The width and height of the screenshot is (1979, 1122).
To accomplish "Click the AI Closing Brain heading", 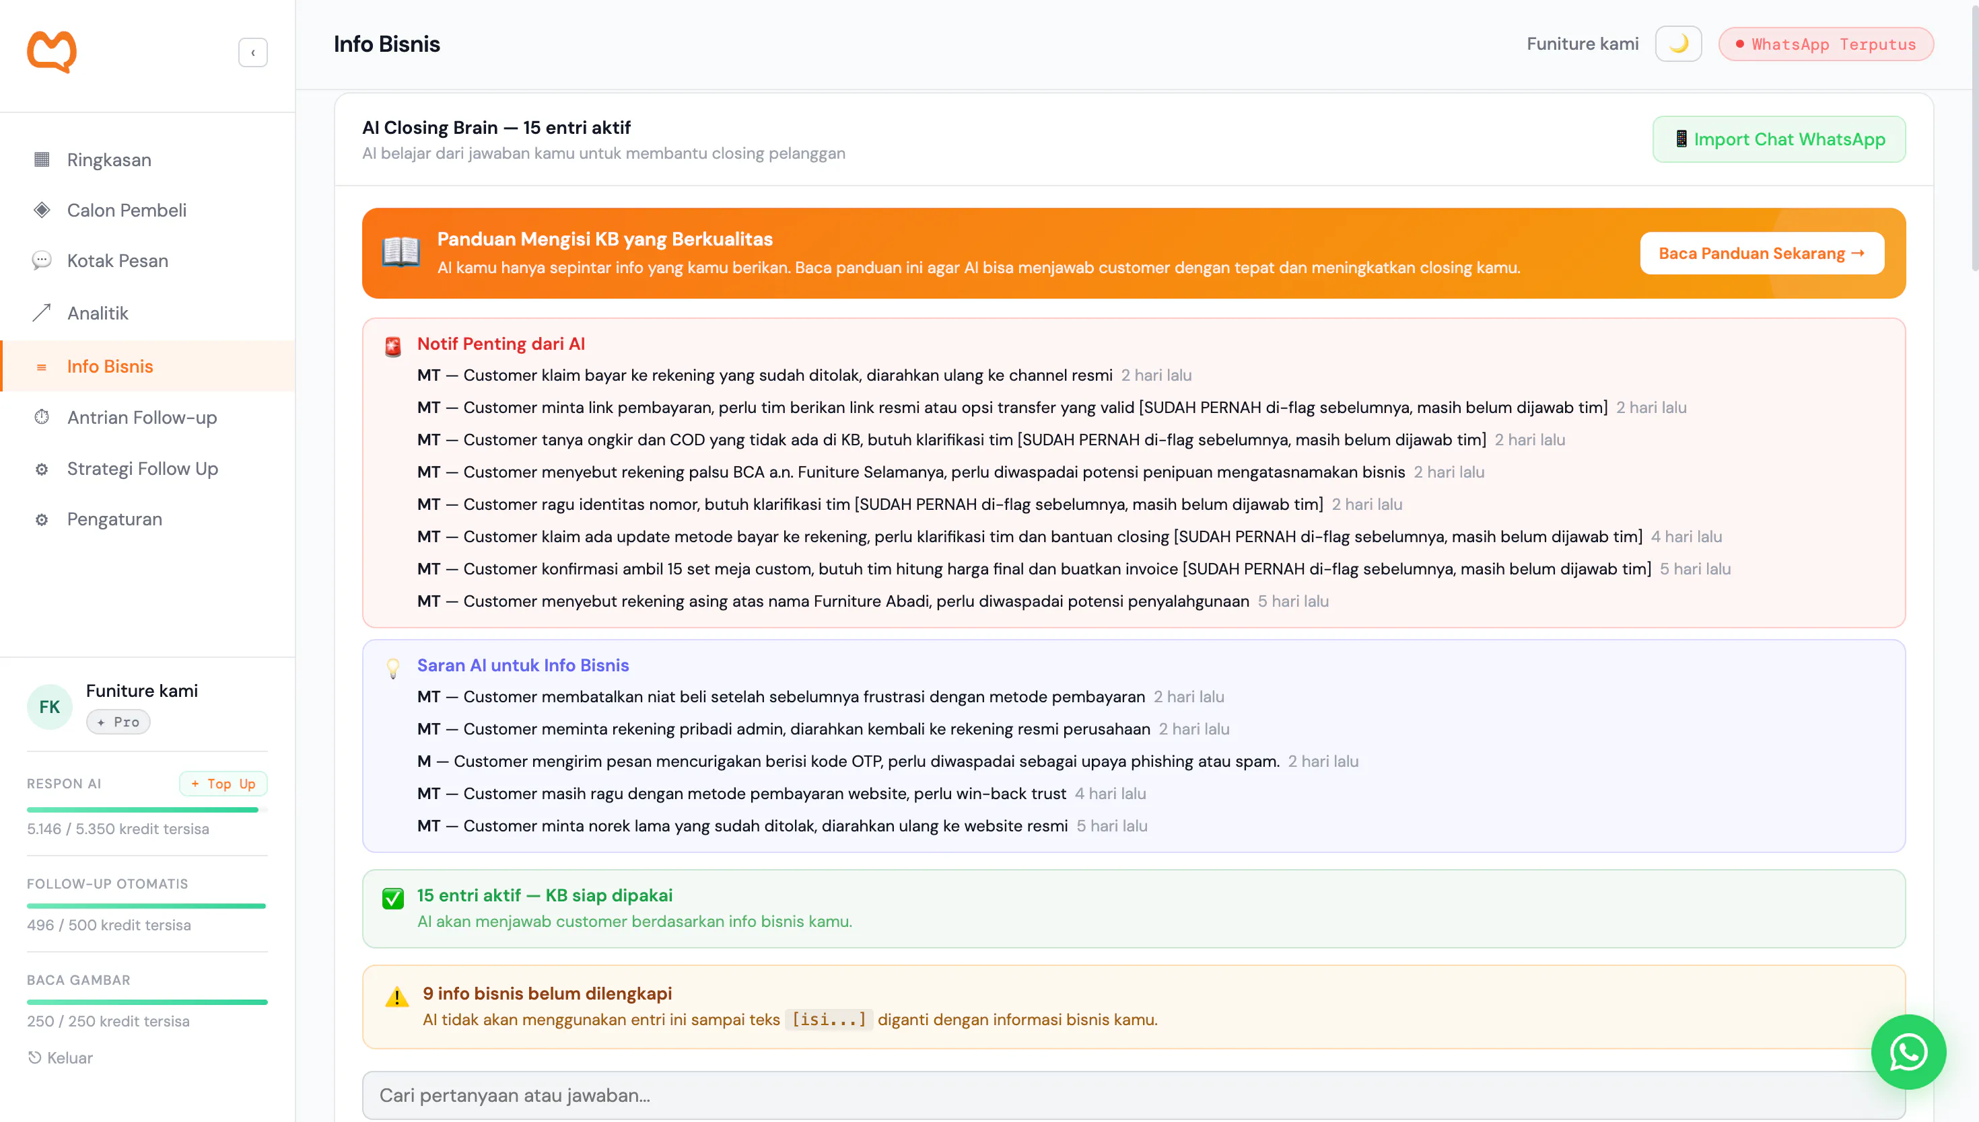I will point(497,128).
